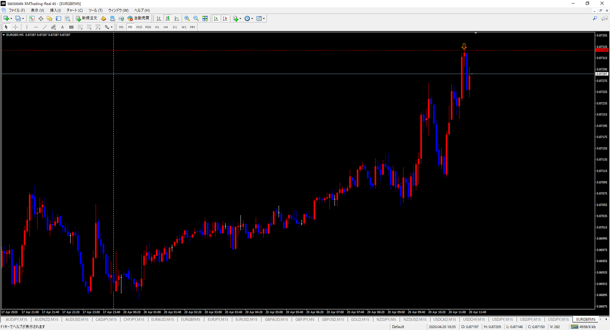Expand the new chart dropdown
610x330 pixels.
tap(12, 18)
